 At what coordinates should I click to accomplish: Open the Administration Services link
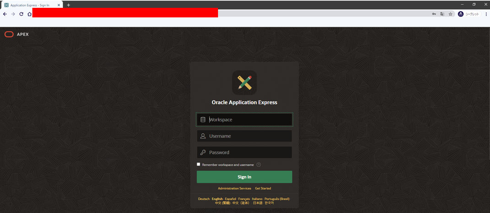click(x=234, y=189)
